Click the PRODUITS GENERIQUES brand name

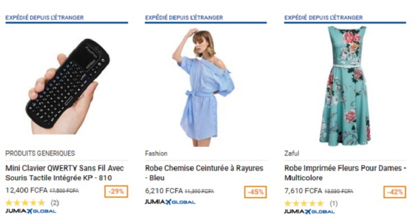(x=40, y=153)
